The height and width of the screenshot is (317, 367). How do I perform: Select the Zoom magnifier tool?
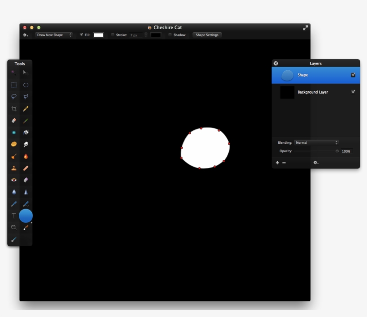(x=14, y=227)
